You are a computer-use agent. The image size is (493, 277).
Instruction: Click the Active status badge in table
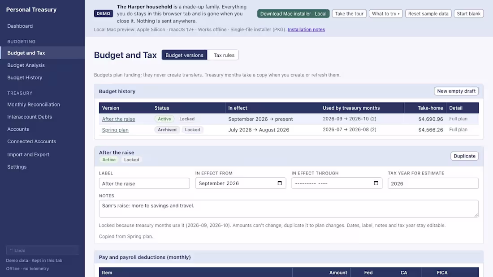coord(164,119)
